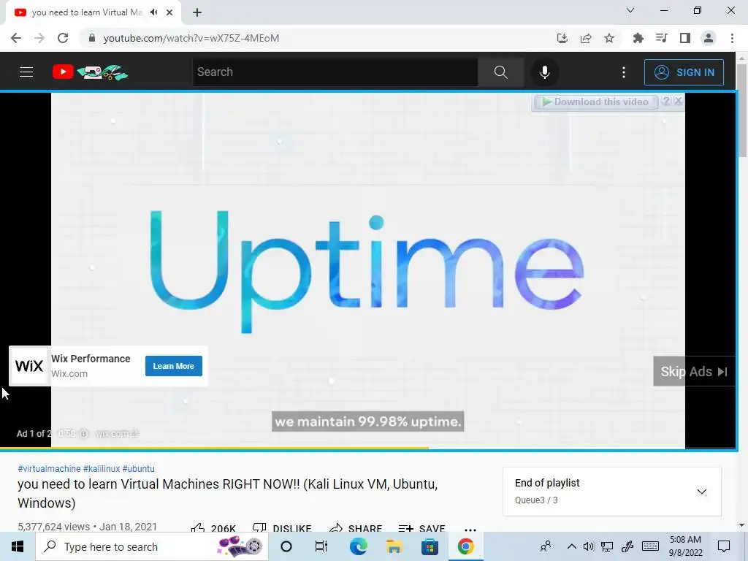This screenshot has width=748, height=561.
Task: Open File Explorer from taskbar
Action: [x=394, y=546]
